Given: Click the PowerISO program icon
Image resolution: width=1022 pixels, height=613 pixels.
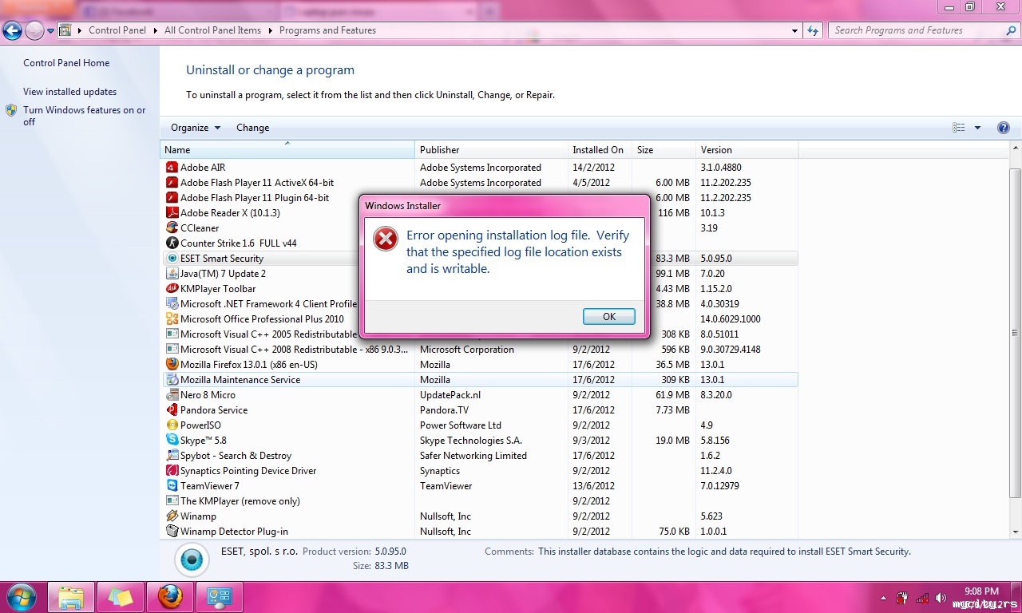Looking at the screenshot, I should click(x=172, y=425).
